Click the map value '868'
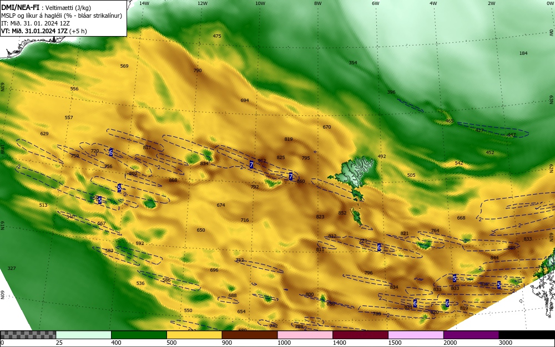Screen dimensions: 555x347 click(x=173, y=180)
